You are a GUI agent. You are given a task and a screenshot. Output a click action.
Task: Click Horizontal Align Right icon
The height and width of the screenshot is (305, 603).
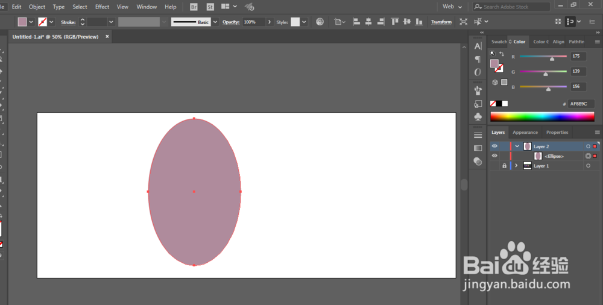click(380, 22)
